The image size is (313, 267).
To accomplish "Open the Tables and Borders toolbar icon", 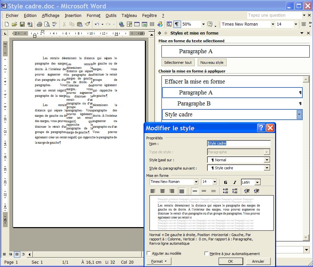I will click(x=129, y=24).
